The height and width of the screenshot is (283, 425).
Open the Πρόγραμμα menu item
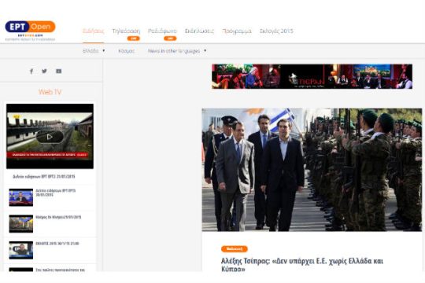coord(237,31)
